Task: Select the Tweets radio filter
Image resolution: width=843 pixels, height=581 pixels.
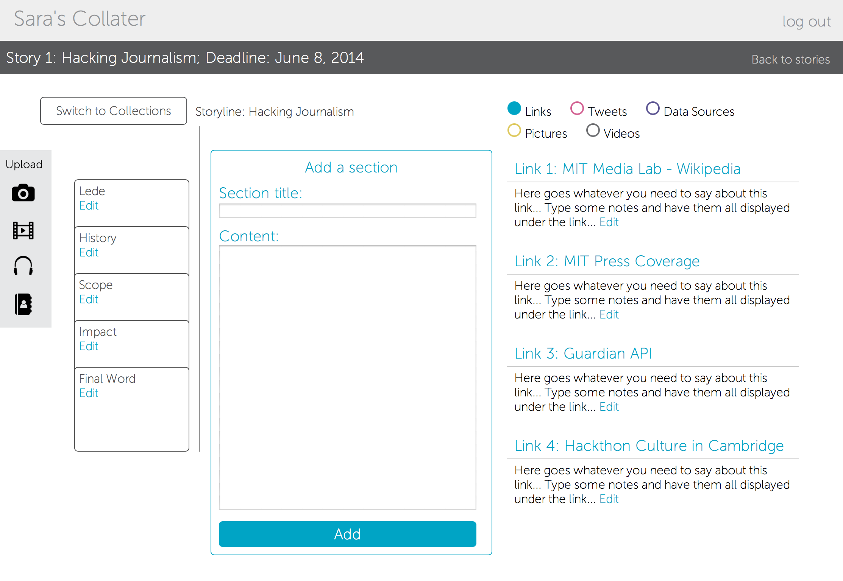Action: (577, 109)
